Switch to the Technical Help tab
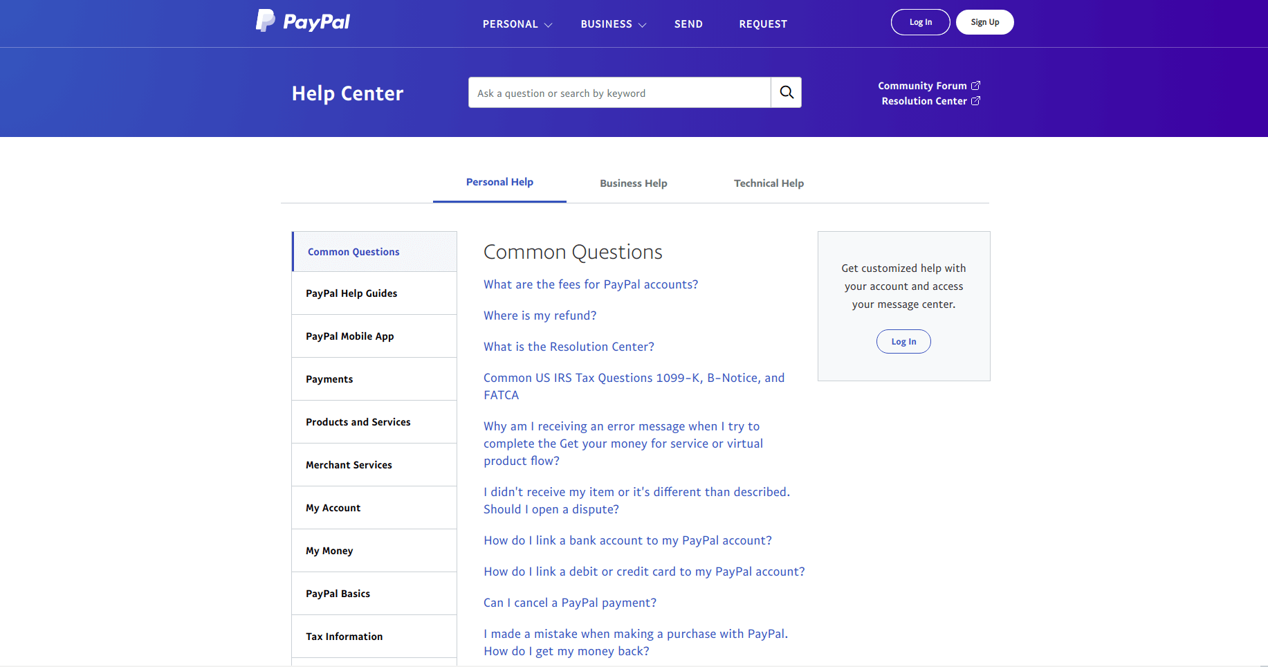Image resolution: width=1268 pixels, height=667 pixels. 769,183
